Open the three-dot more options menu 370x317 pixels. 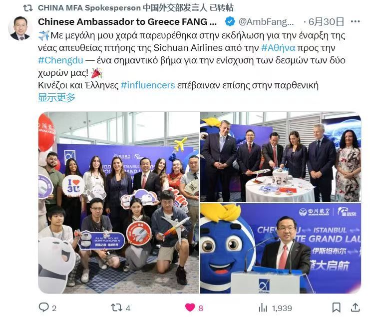point(355,21)
